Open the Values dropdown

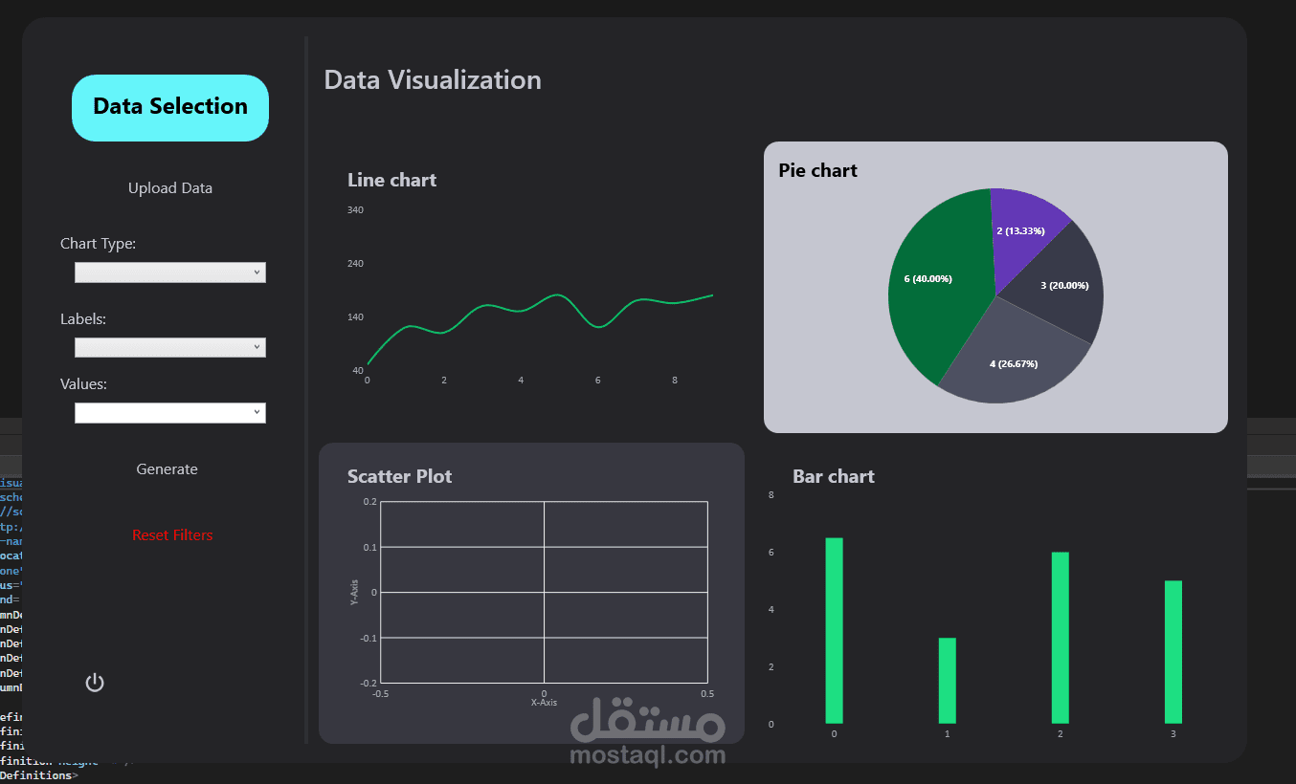[170, 413]
